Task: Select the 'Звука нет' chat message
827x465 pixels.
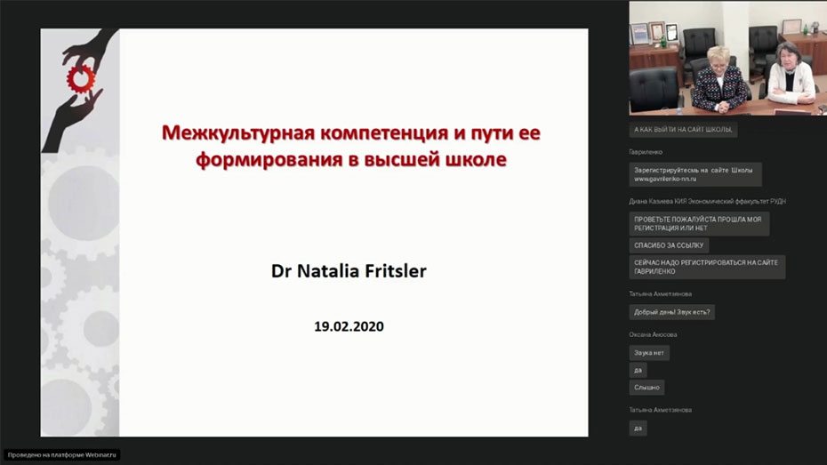Action: tap(648, 353)
